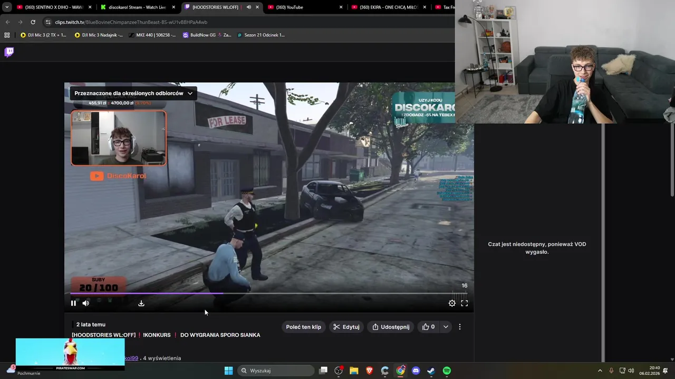The height and width of the screenshot is (379, 675).
Task: Open the tab search dropdown arrow
Action: tap(6, 7)
